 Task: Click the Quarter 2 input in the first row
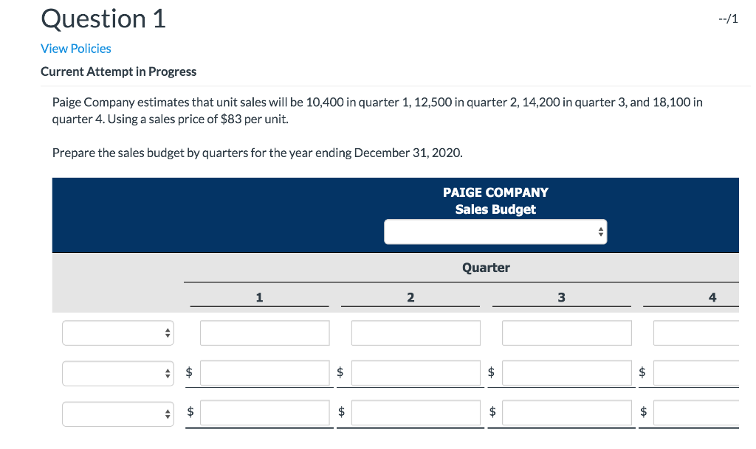(416, 333)
